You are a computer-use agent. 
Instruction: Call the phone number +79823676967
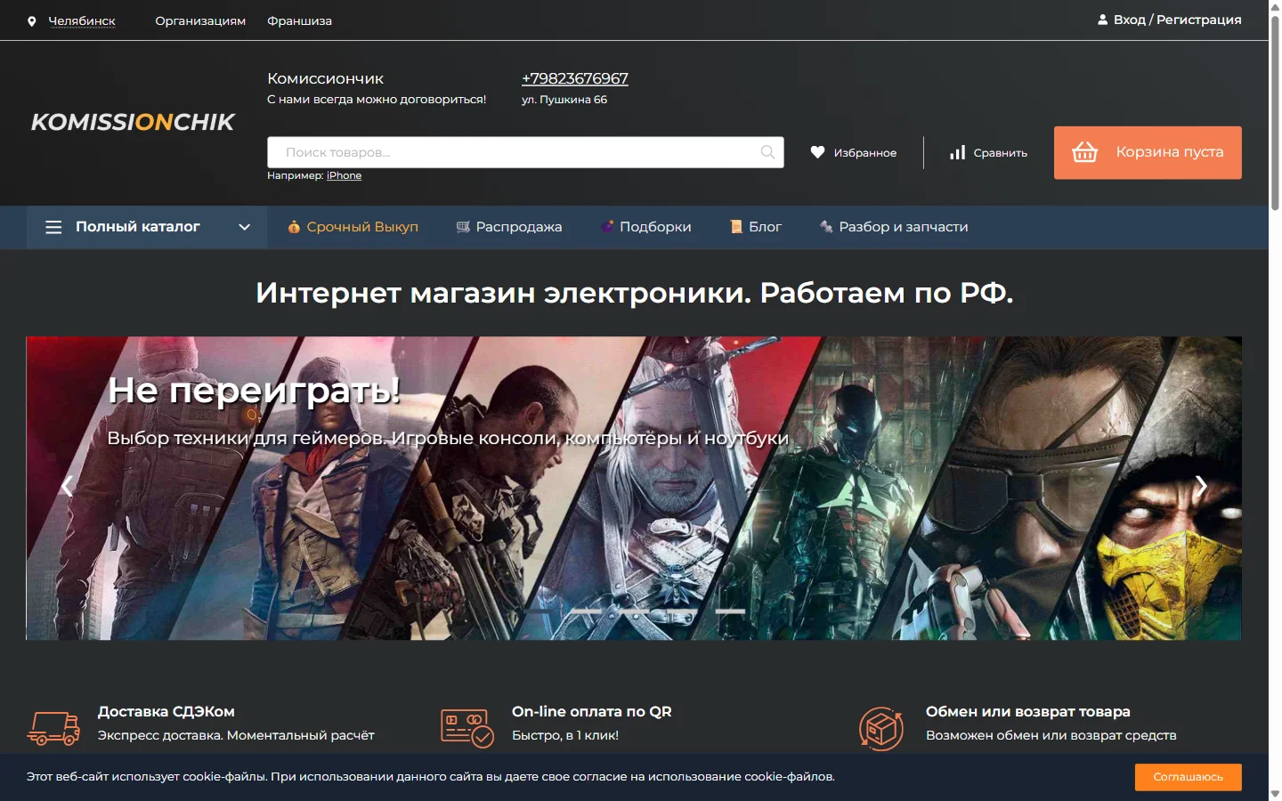[x=575, y=78]
